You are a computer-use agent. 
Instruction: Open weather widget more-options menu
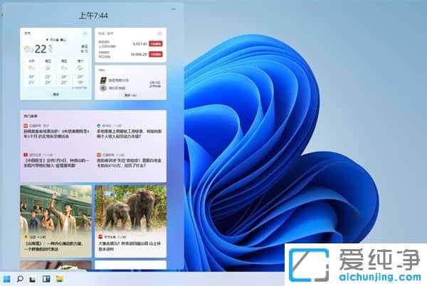[x=85, y=33]
